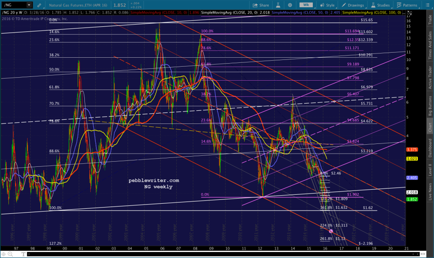
Task: Click the 2.018 white price bubble
Action: tap(412, 192)
